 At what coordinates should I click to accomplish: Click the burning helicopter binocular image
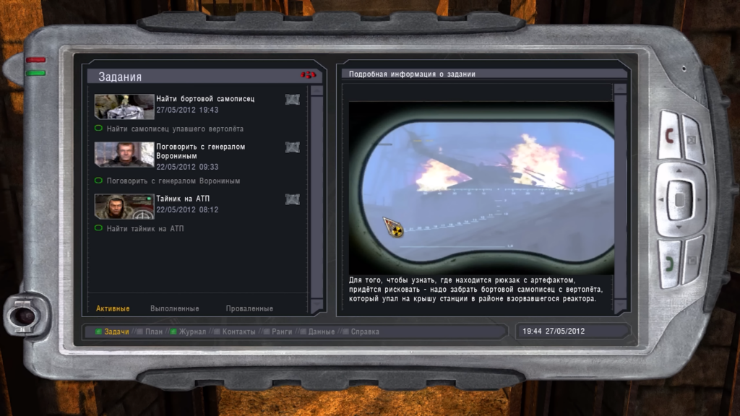481,188
